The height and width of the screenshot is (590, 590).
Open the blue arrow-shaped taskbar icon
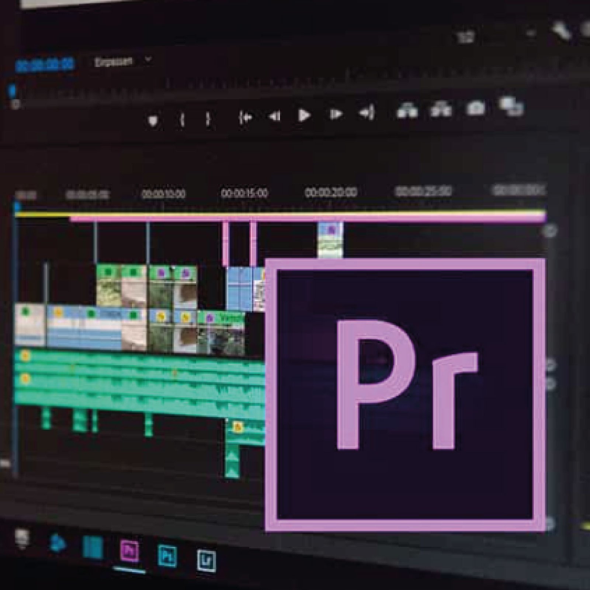pos(57,543)
